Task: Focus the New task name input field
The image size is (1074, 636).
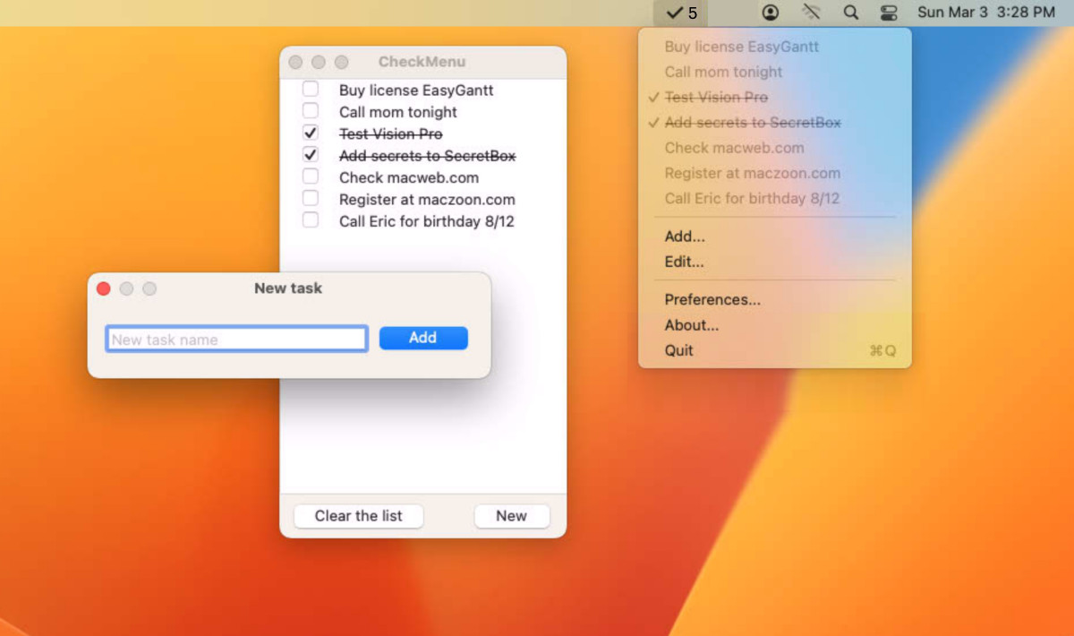Action: click(236, 339)
